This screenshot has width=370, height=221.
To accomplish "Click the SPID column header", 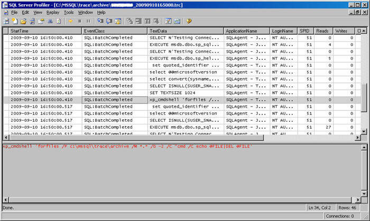I will coord(306,31).
